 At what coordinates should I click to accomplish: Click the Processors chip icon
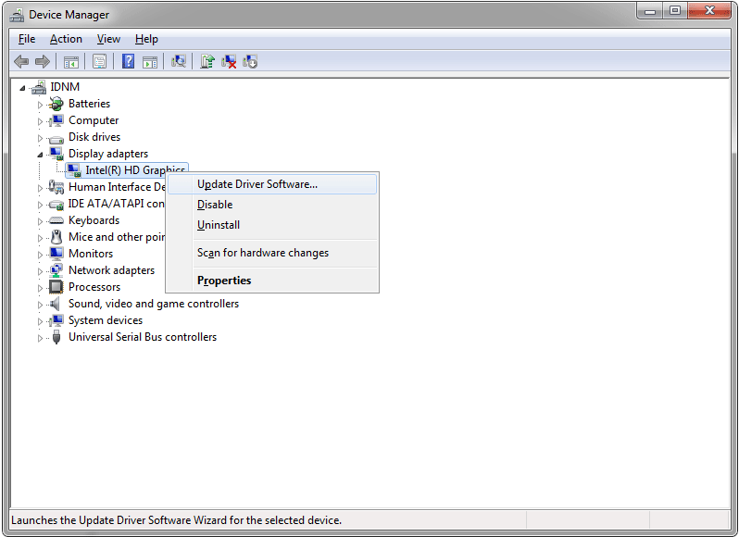(x=56, y=287)
